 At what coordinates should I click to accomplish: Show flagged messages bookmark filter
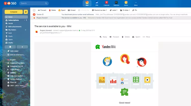[x=10, y=47]
